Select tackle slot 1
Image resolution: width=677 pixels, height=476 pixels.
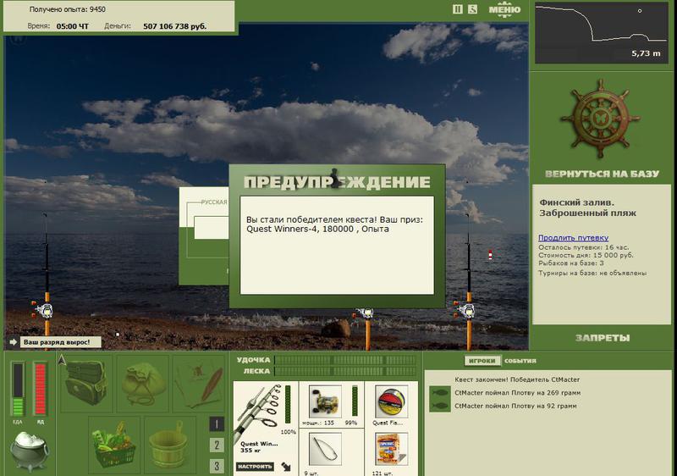click(x=217, y=423)
